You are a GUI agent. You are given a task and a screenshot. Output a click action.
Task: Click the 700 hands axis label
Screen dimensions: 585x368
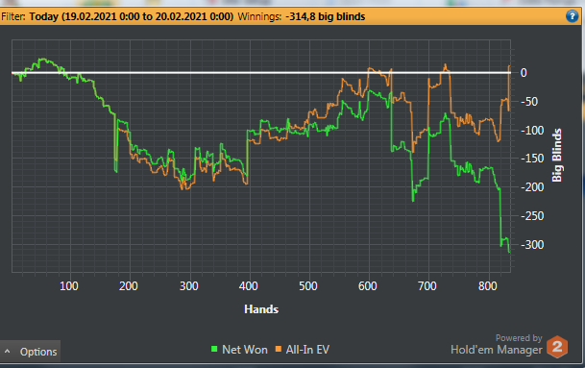427,286
